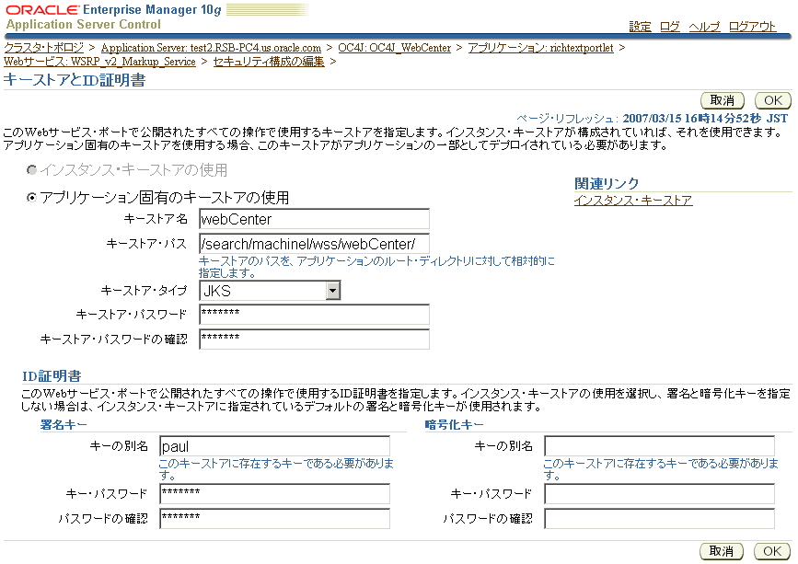Click the キーストア・タイプ label
Screen dimensions: 798x564
[144, 291]
